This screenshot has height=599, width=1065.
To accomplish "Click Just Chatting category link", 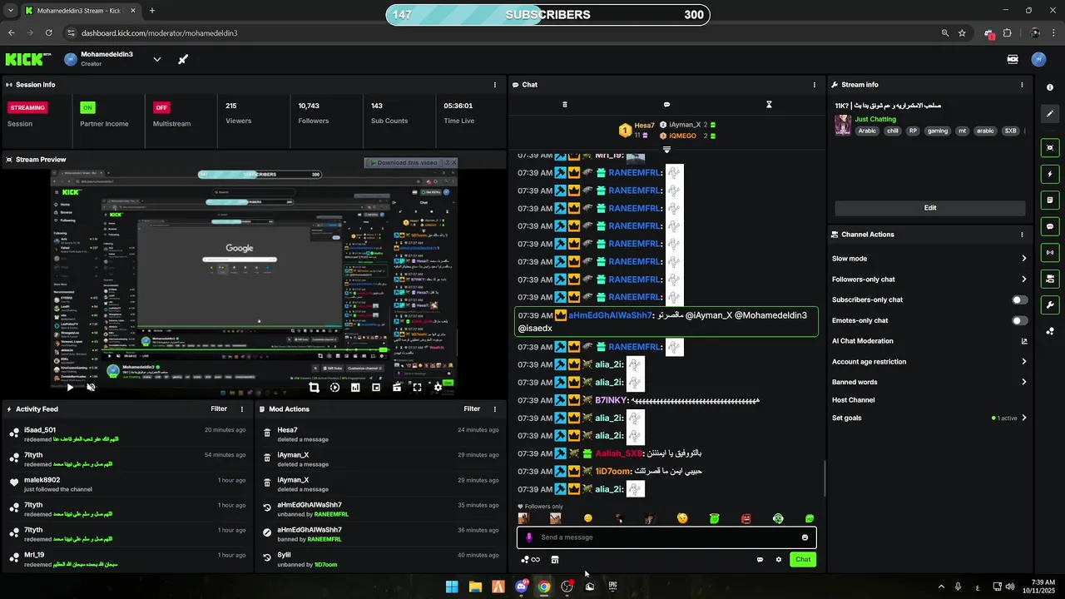I will coord(875,120).
